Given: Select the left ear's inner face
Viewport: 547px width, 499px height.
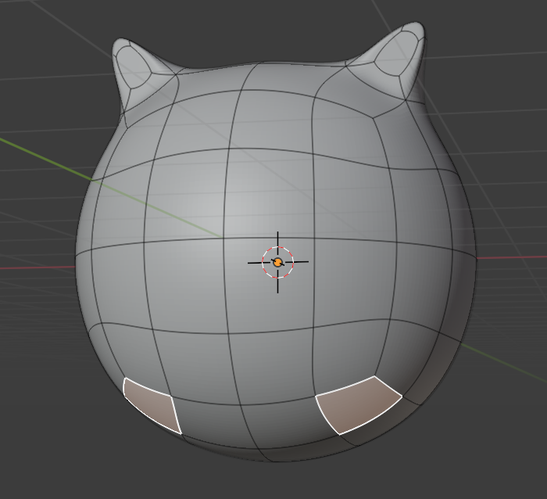Looking at the screenshot, I should (x=133, y=66).
